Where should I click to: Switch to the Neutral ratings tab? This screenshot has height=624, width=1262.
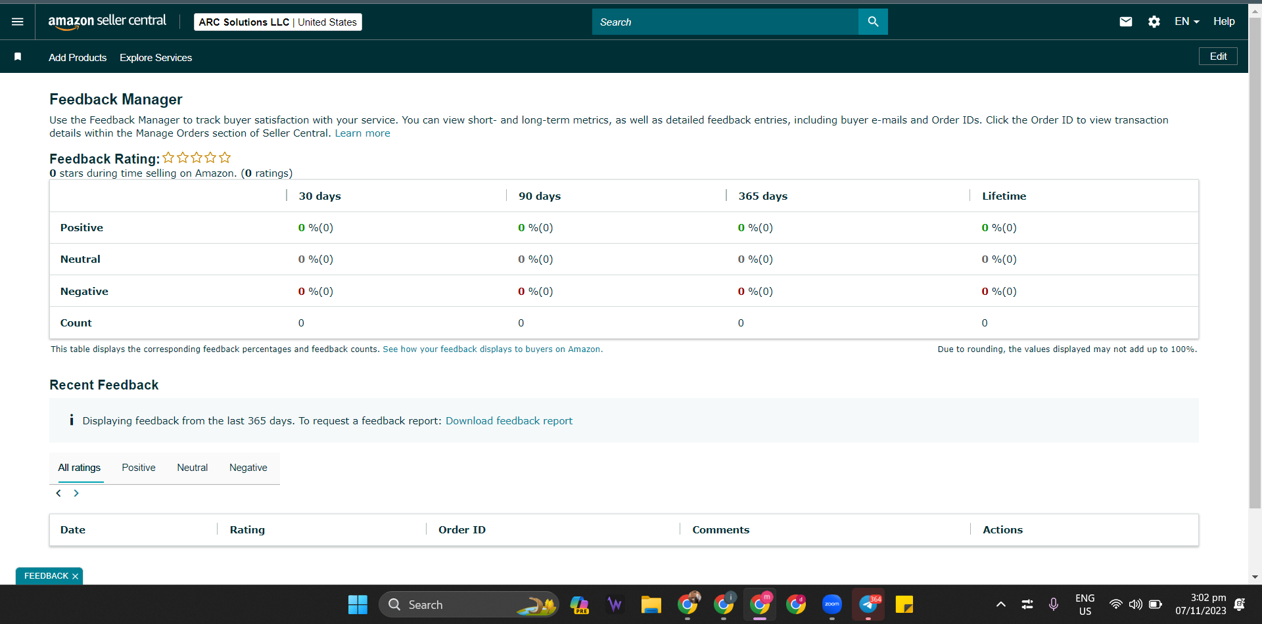point(192,468)
